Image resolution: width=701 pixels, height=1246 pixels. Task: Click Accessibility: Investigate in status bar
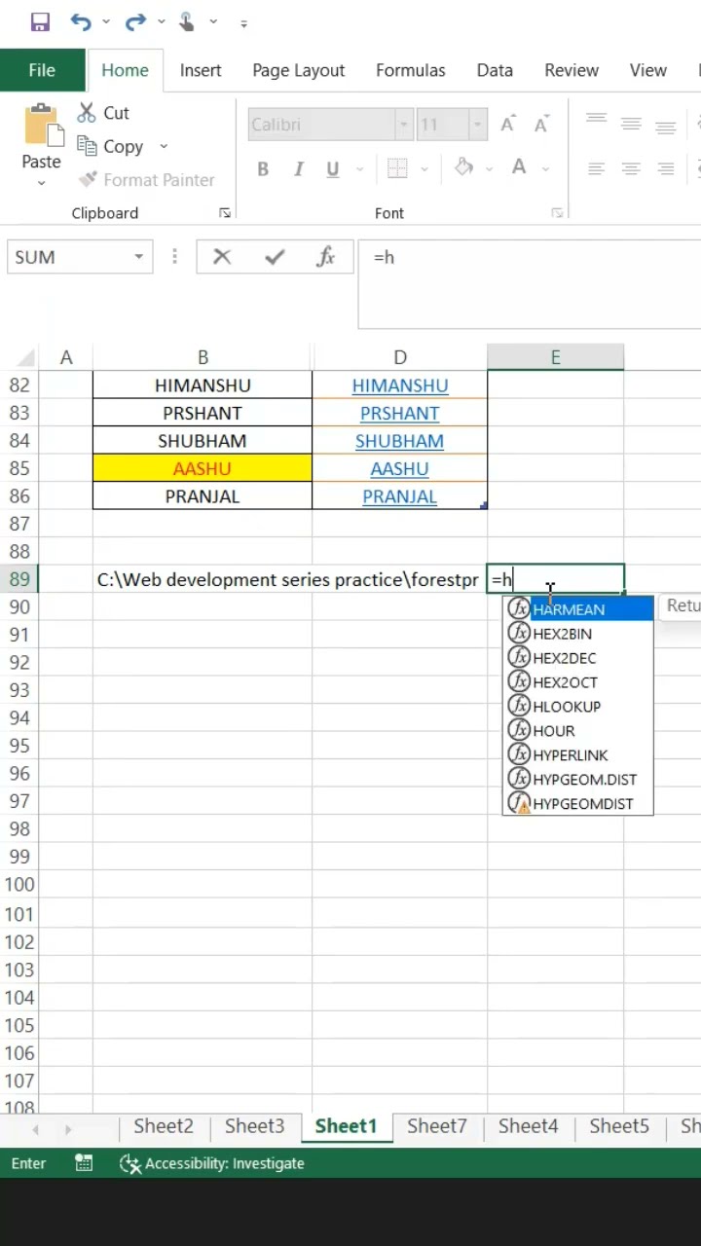tap(212, 1163)
